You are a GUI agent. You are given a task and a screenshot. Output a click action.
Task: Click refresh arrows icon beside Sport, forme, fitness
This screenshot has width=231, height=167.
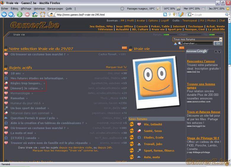pos(132,150)
